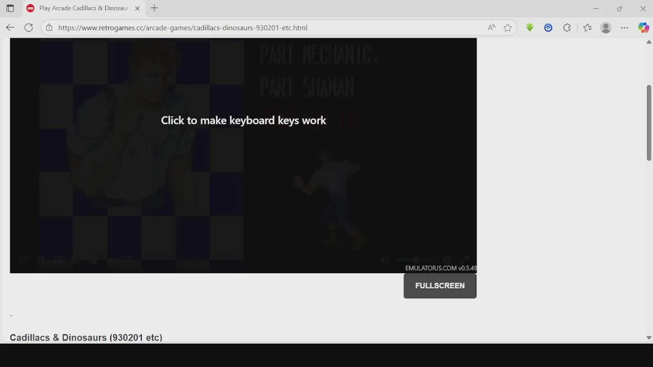Viewport: 653px width, 367px height.
Task: Launch the Copilot sidebar
Action: coord(644,28)
